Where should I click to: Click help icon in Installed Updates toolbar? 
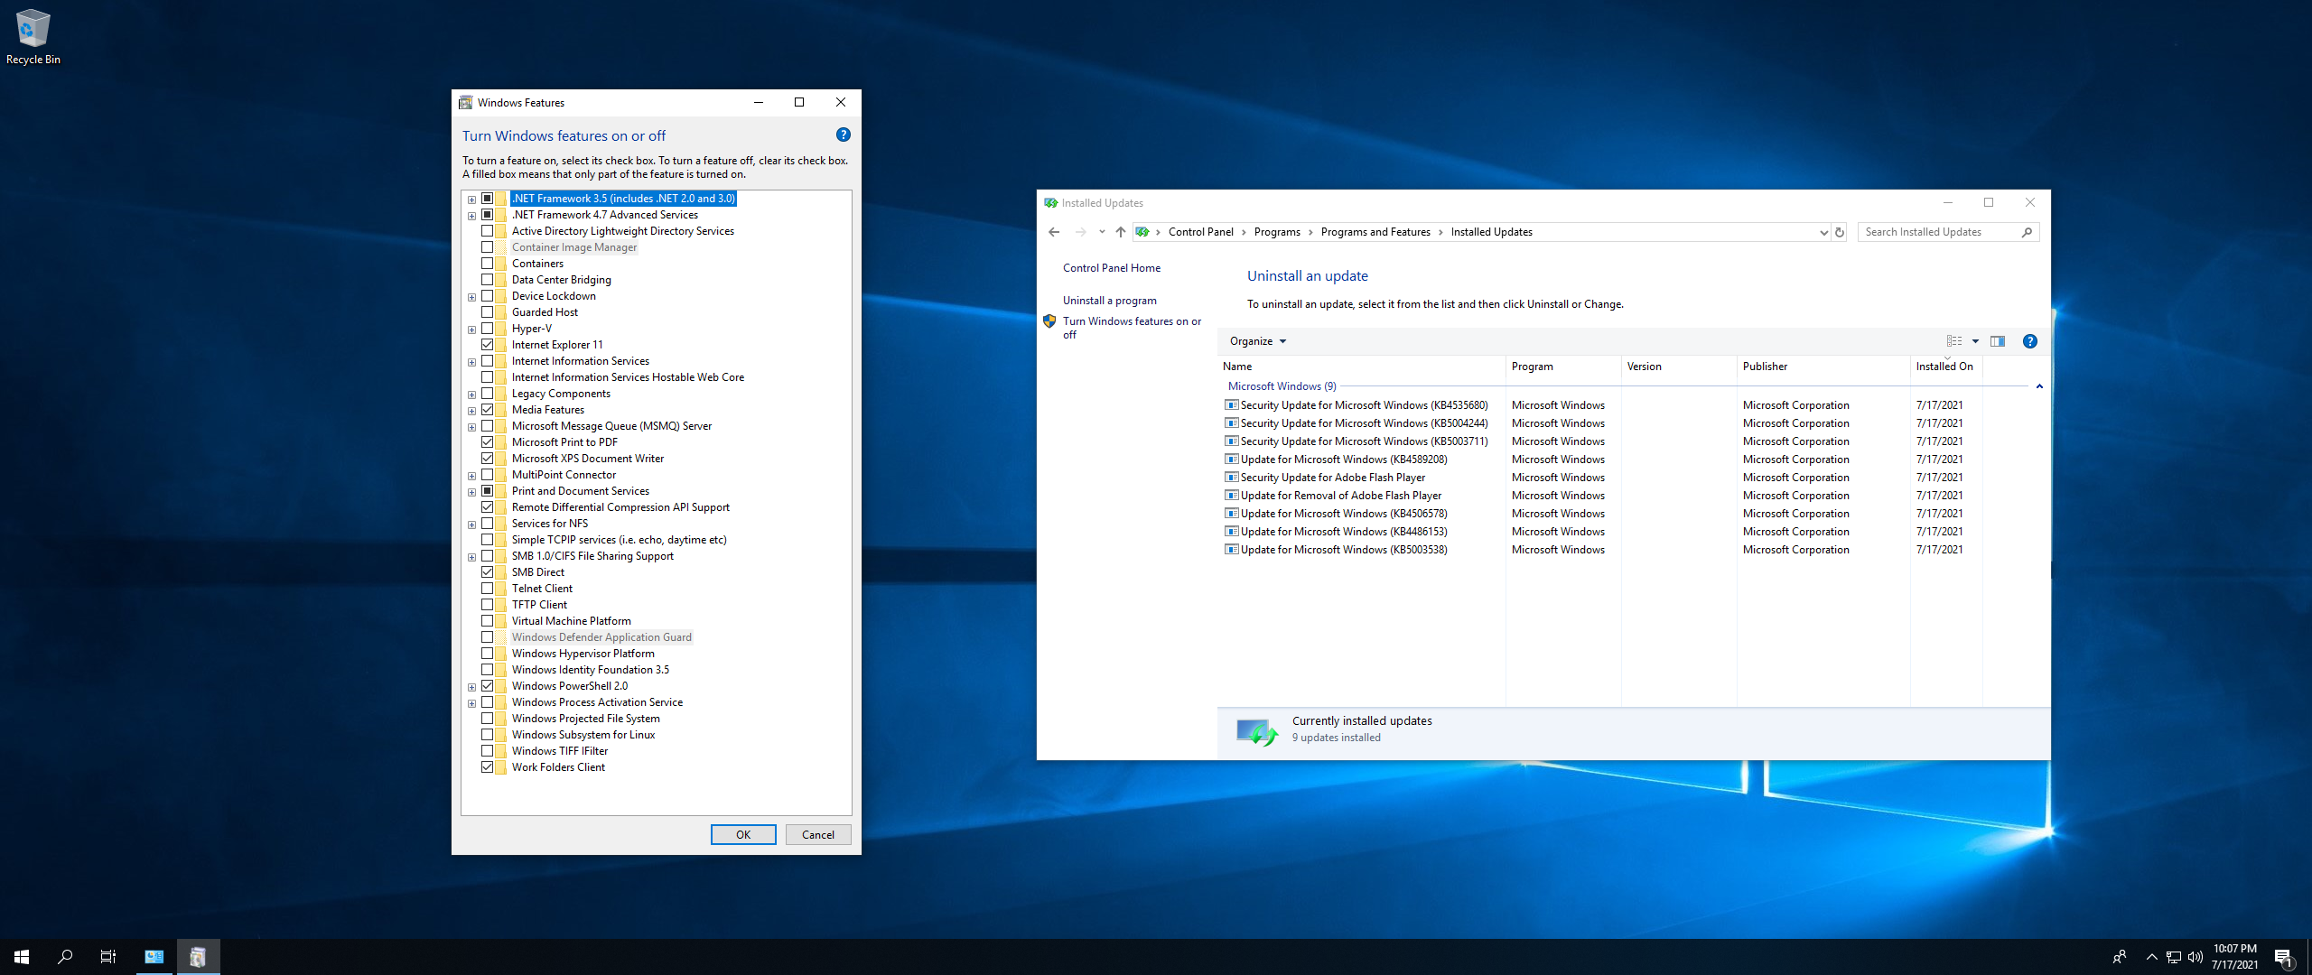click(x=2029, y=341)
